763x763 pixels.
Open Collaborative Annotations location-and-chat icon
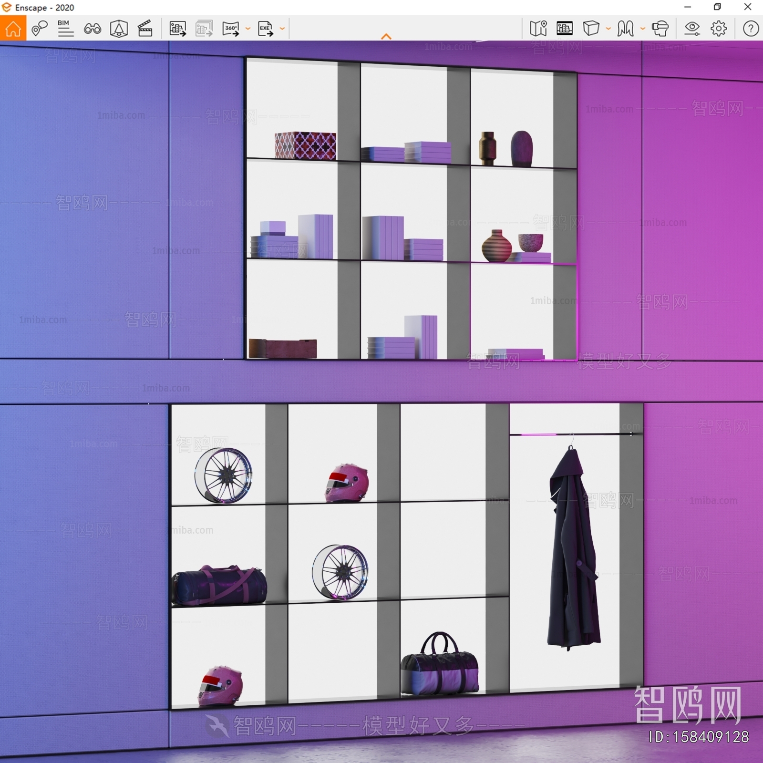[x=39, y=28]
